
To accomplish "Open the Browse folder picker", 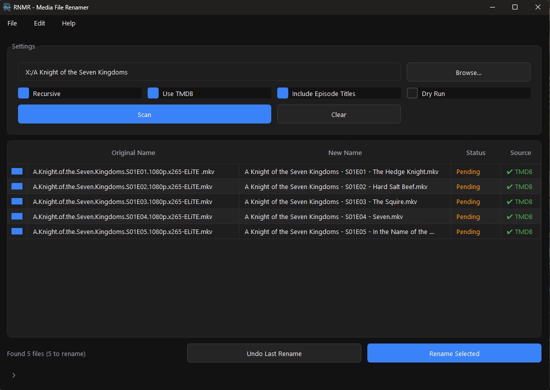I will pos(467,72).
